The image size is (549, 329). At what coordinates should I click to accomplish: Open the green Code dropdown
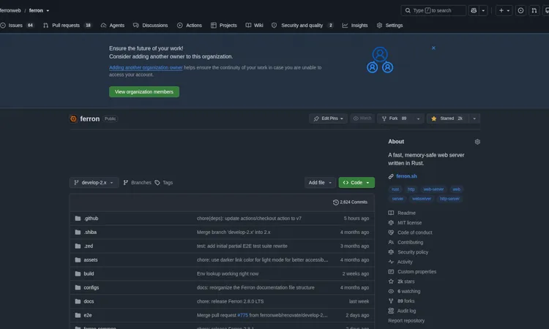[356, 183]
